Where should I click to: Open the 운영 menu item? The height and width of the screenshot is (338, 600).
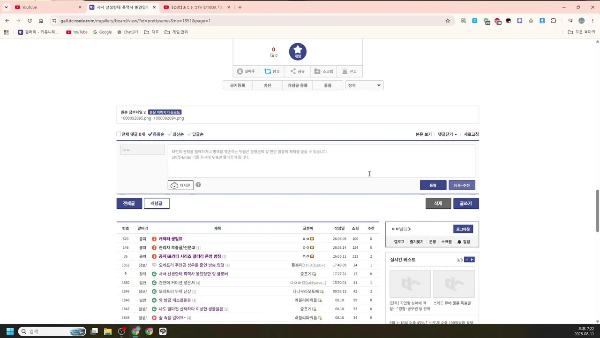point(432,242)
